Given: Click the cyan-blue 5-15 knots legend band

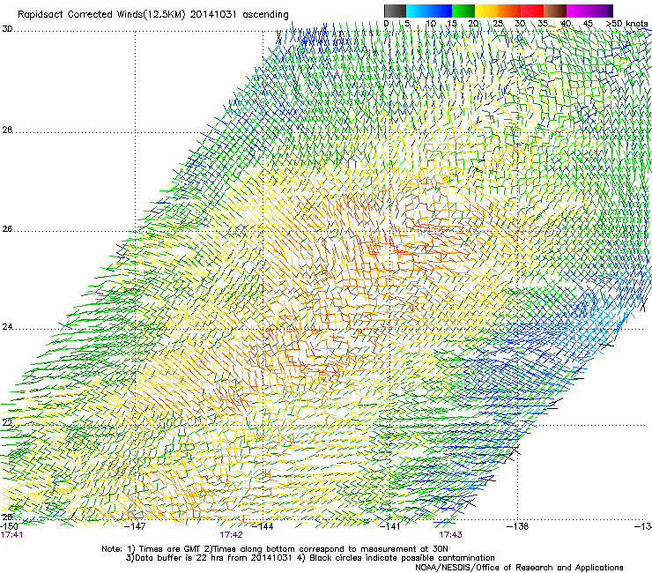Looking at the screenshot, I should click(429, 11).
